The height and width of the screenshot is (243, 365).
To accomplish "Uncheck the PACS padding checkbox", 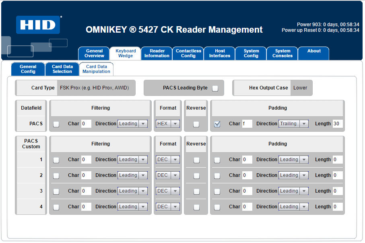I will pos(217,124).
